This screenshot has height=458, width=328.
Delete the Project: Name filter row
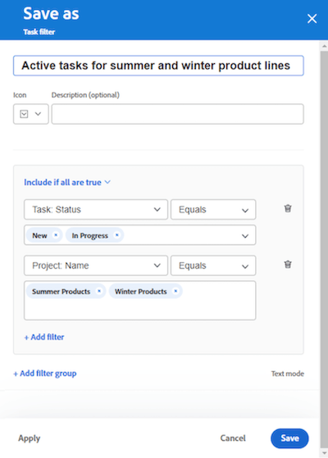288,265
